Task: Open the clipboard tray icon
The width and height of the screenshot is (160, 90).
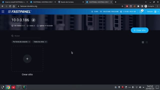Action: click(x=126, y=87)
